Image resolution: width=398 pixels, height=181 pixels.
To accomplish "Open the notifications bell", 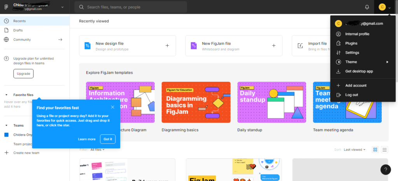I will point(367,7).
